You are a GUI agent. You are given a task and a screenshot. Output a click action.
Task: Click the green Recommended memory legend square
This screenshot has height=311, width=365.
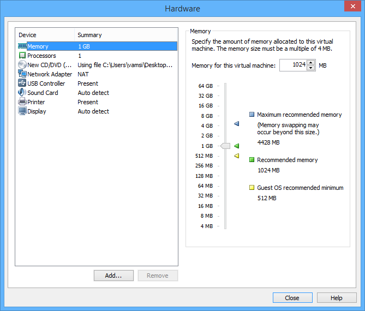252,160
